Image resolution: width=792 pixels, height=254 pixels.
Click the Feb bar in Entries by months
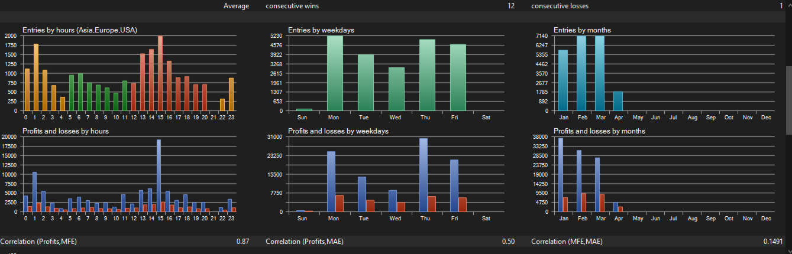pos(581,73)
